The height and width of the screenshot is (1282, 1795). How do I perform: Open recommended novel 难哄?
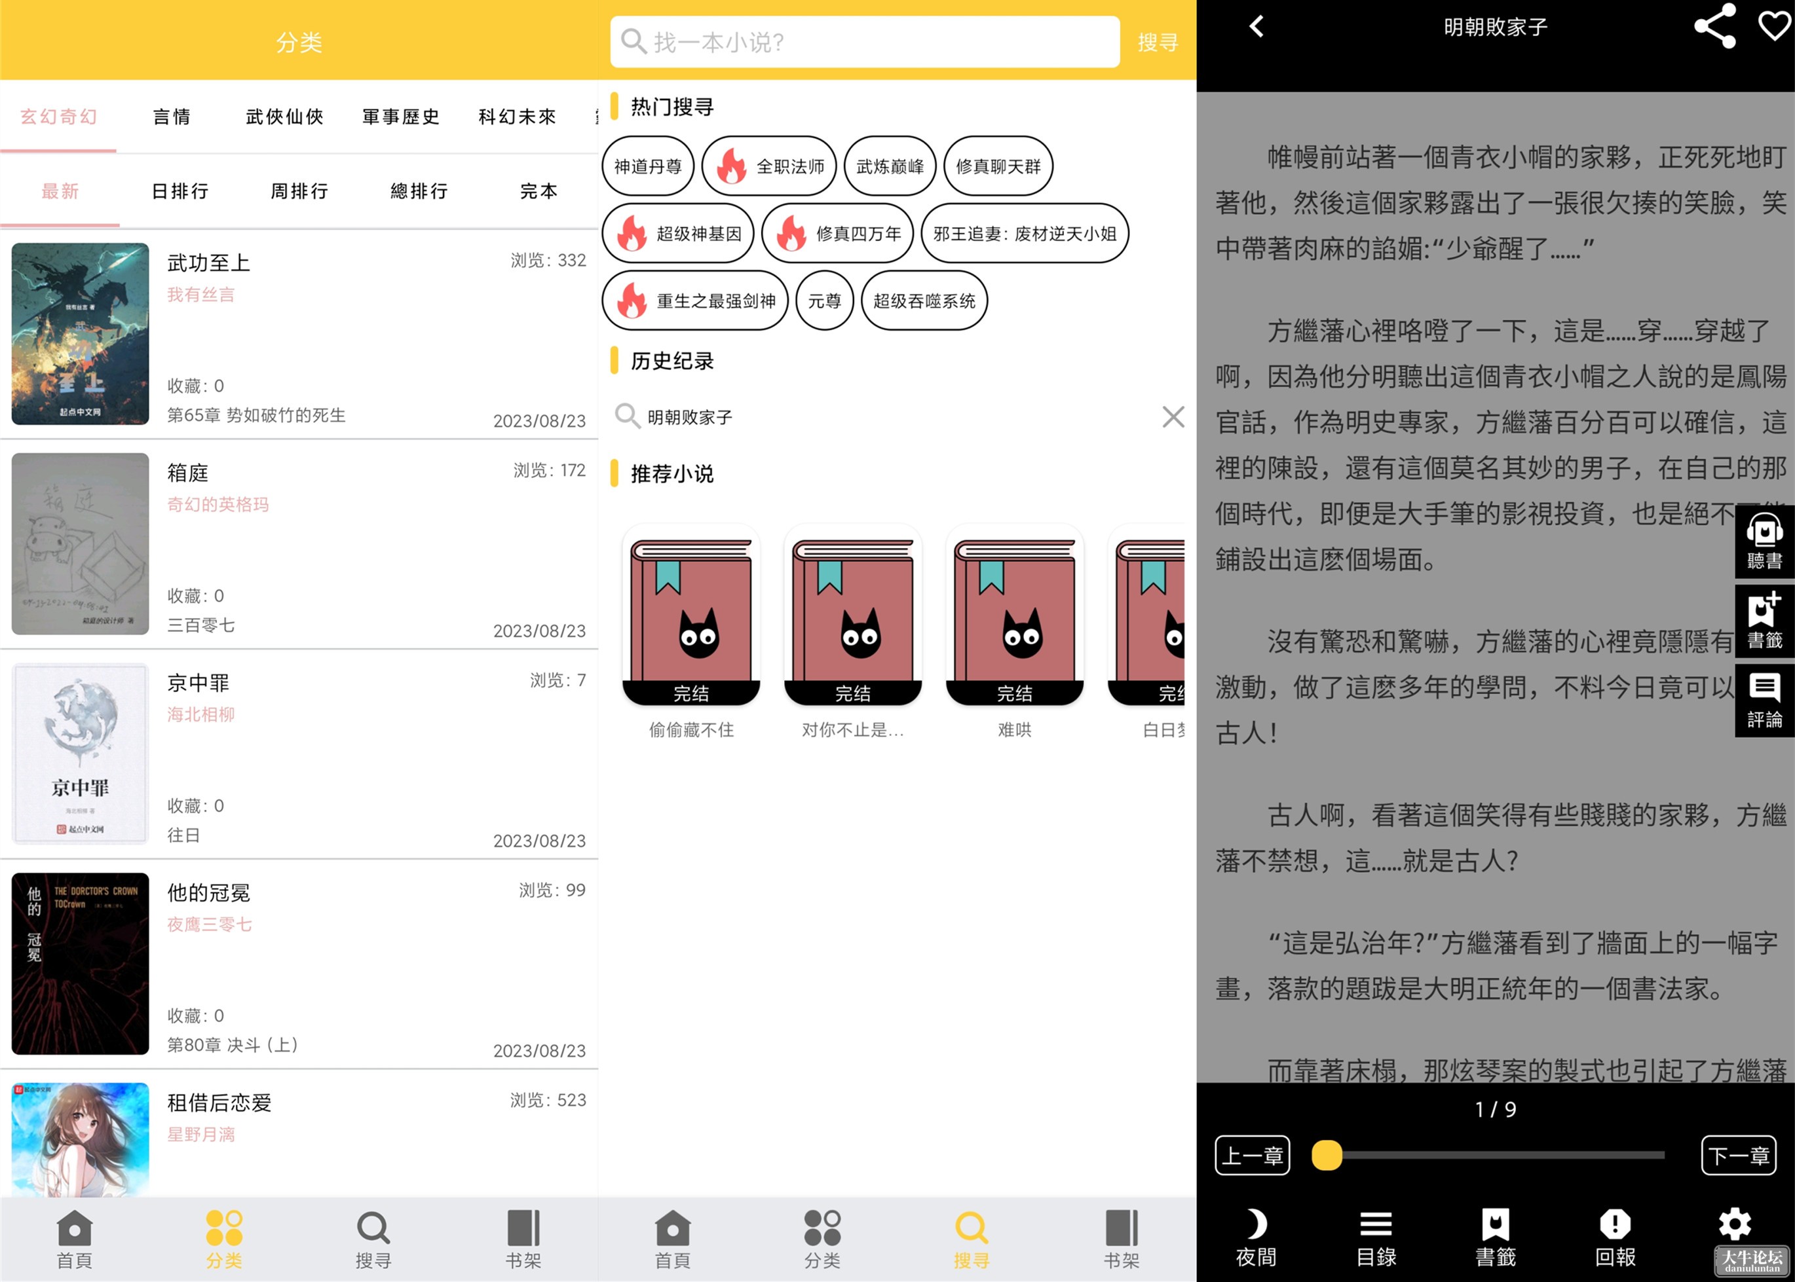tap(1015, 632)
